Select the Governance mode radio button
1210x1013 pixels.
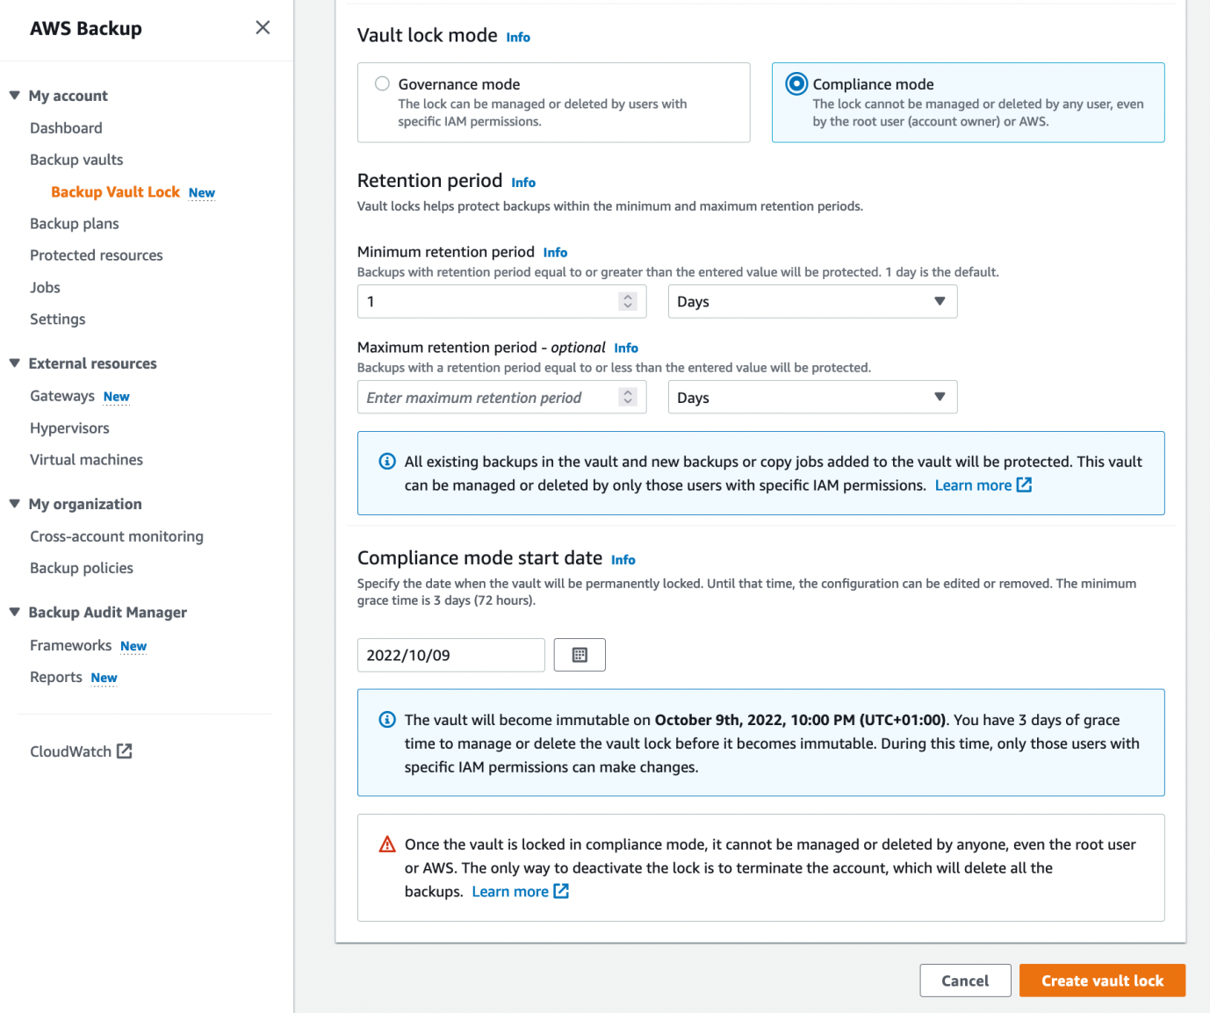pyautogui.click(x=382, y=83)
